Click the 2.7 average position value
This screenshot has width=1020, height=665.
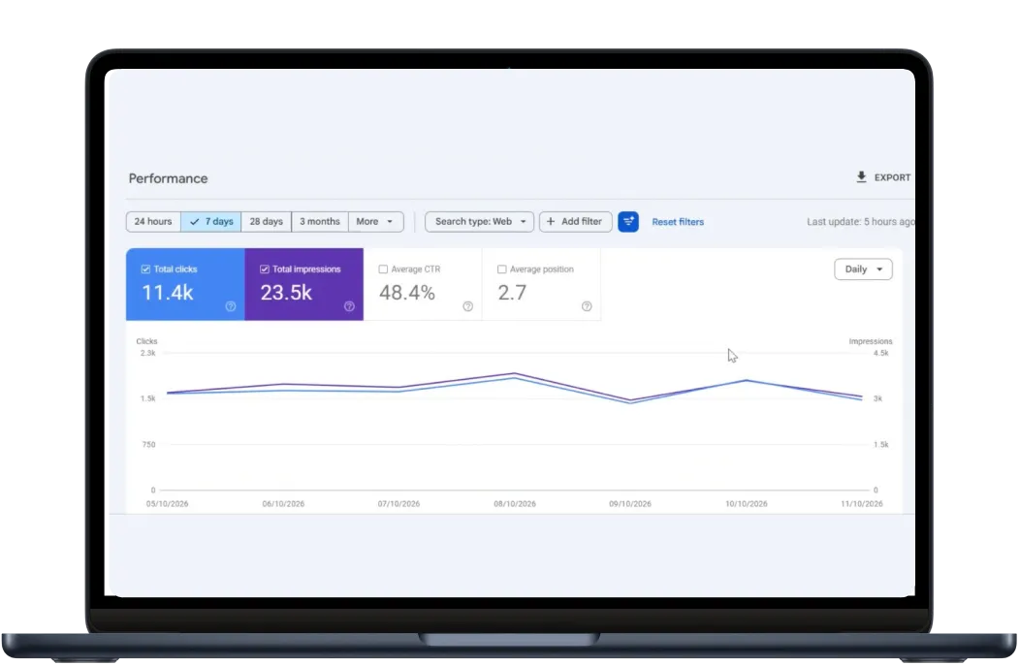click(512, 293)
